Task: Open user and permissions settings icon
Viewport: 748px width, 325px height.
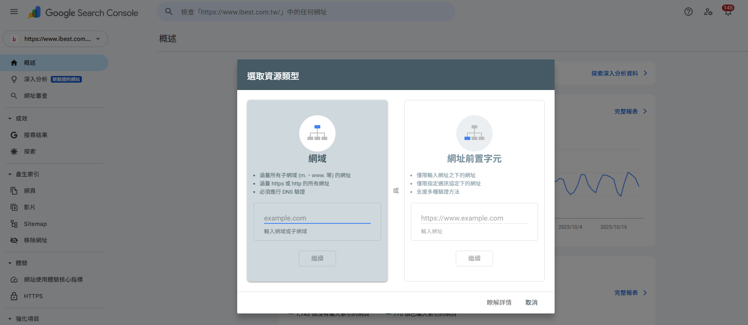Action: pyautogui.click(x=708, y=12)
